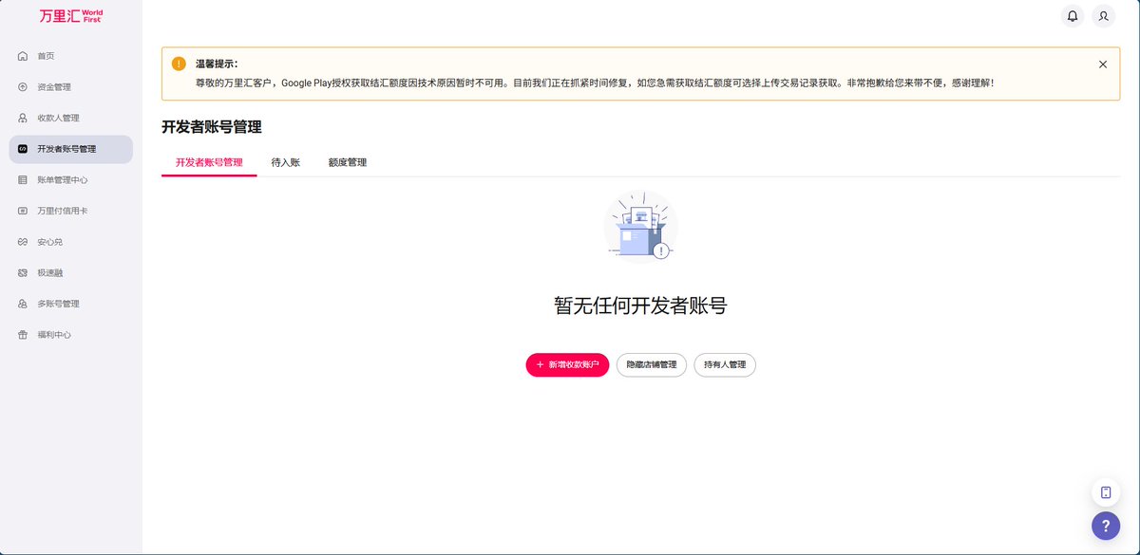Select 开发者账号管理 in sidebar
The width and height of the screenshot is (1140, 555).
point(71,149)
